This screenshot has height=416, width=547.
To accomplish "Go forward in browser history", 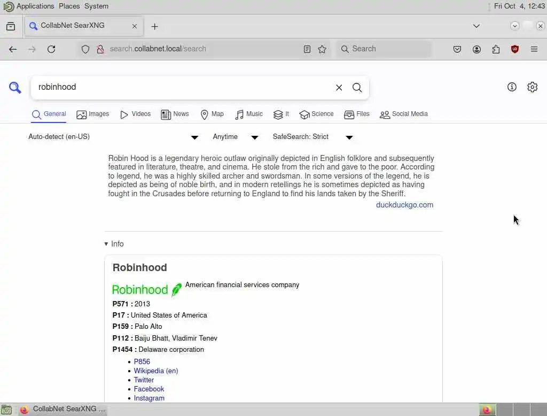I will coord(32,49).
